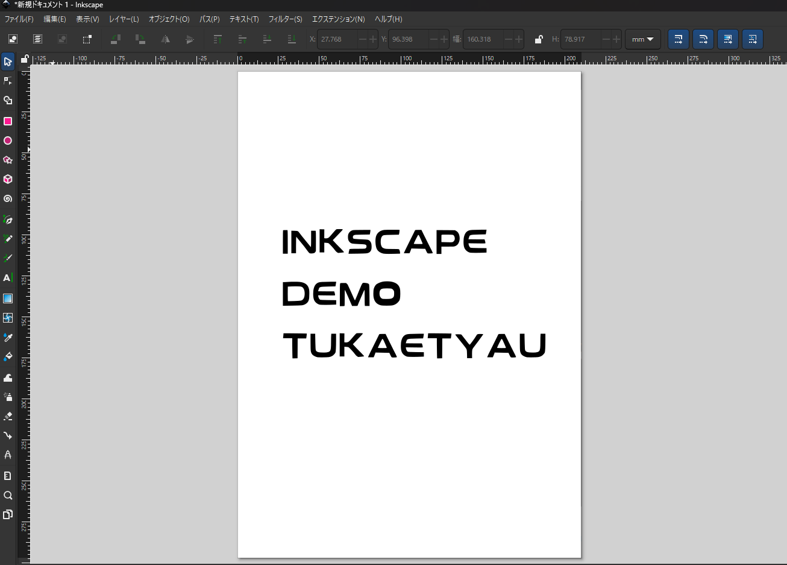Select the Mesh gradient tool
787x565 pixels.
tap(8, 318)
